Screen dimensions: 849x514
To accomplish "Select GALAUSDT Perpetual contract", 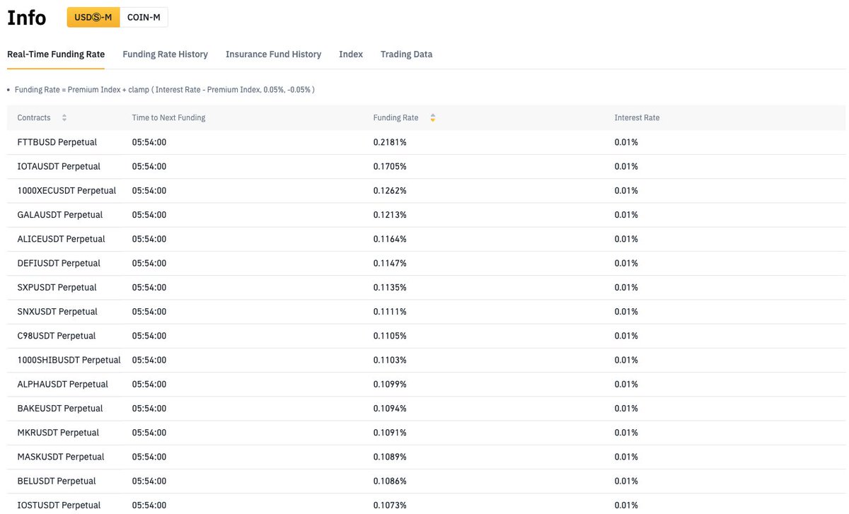I will click(60, 215).
